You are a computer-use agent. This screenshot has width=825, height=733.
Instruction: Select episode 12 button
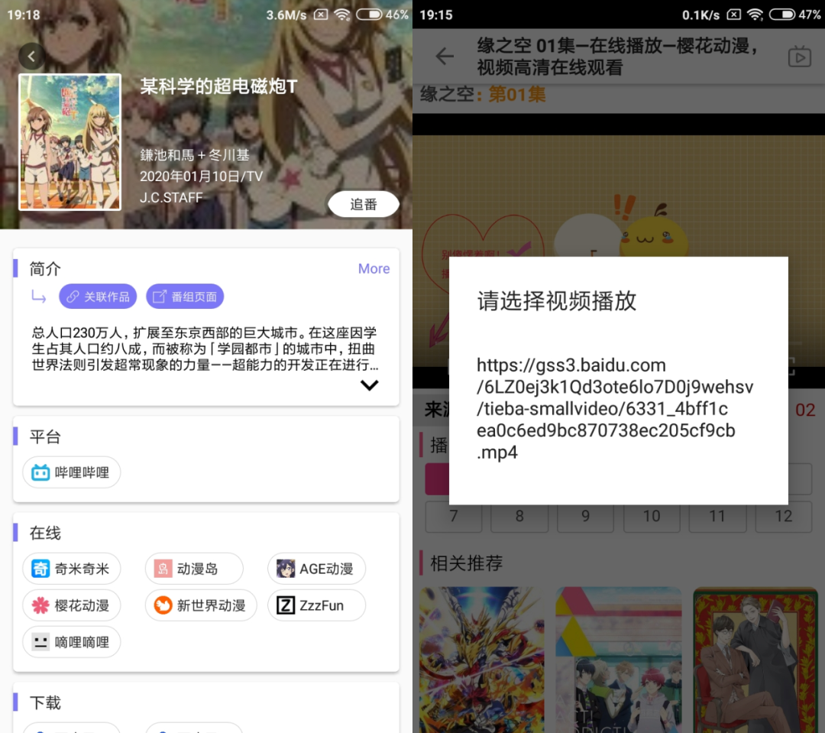pos(784,516)
